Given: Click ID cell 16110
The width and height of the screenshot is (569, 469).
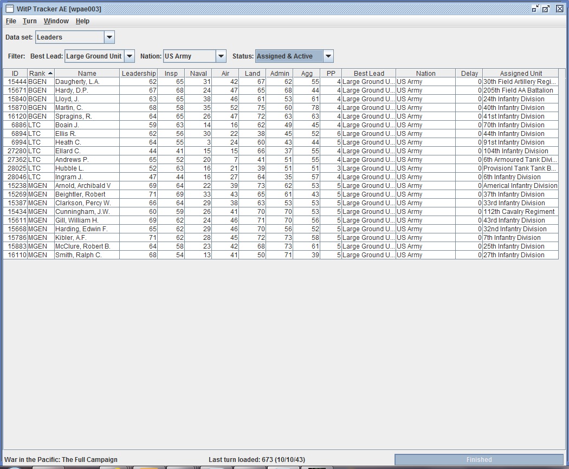Looking at the screenshot, I should pos(15,255).
